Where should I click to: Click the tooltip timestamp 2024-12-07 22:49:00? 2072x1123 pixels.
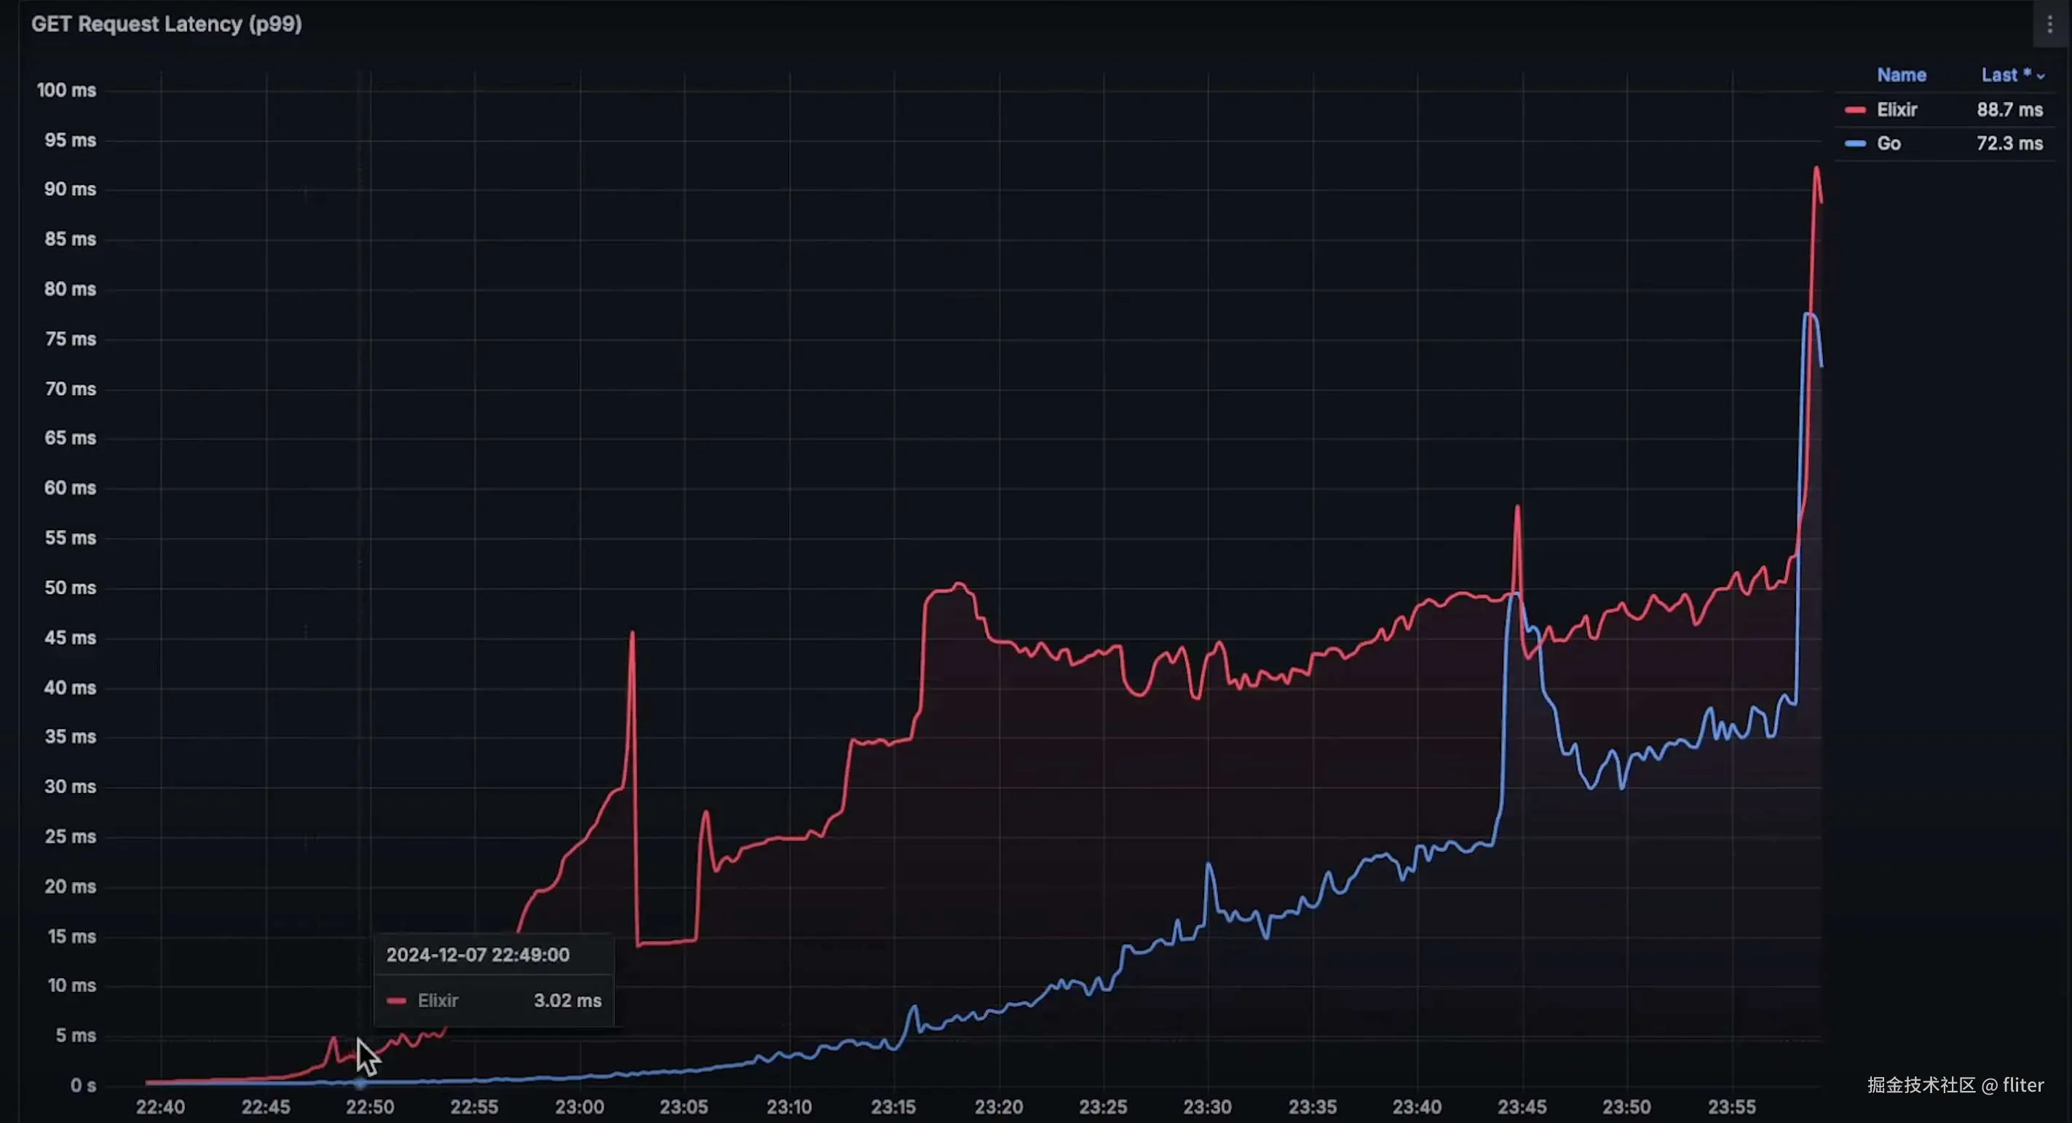[477, 955]
